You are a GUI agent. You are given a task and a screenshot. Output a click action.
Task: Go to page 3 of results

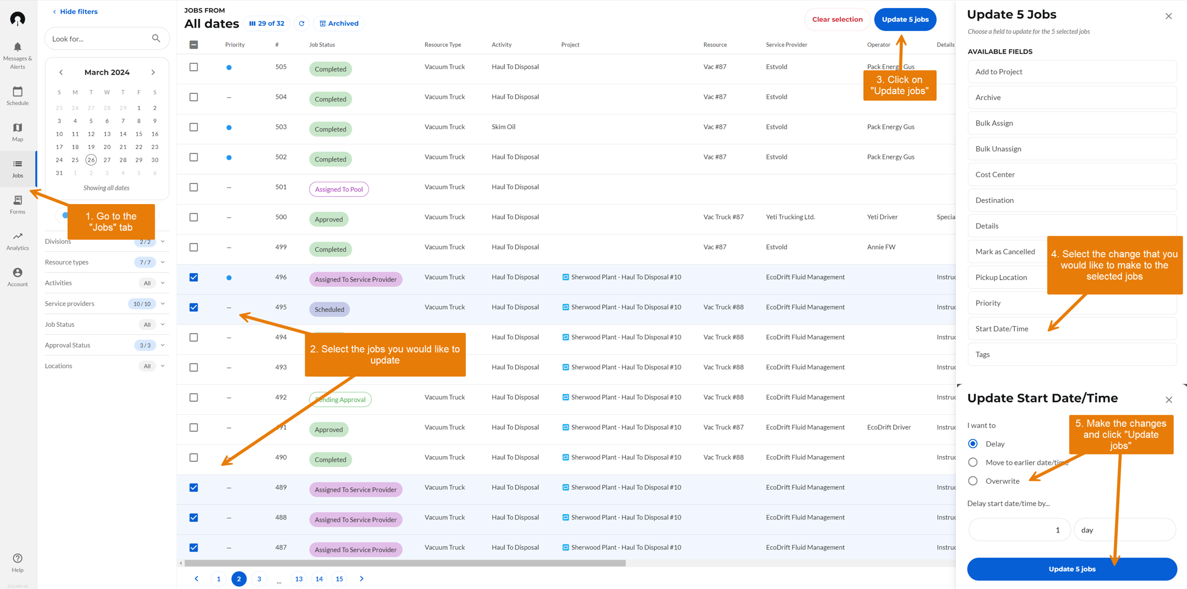(259, 579)
